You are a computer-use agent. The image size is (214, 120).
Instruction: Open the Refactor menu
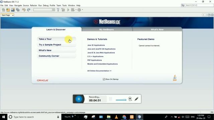[33, 5]
